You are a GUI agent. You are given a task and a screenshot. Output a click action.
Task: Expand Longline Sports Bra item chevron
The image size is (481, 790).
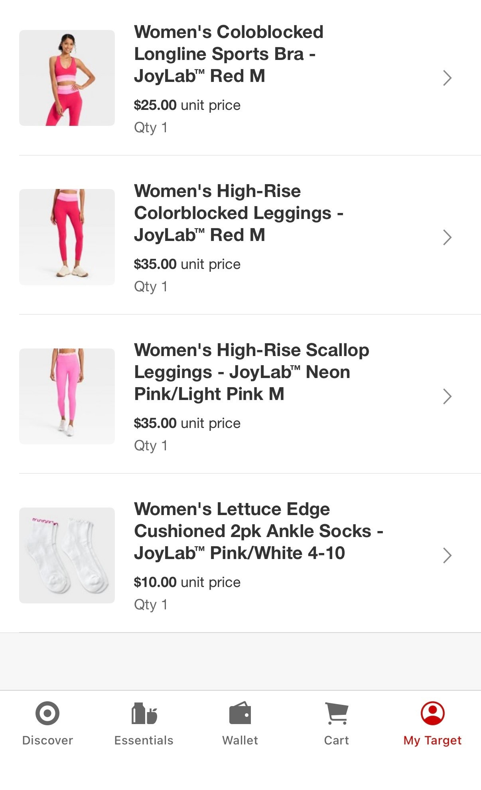coord(447,78)
